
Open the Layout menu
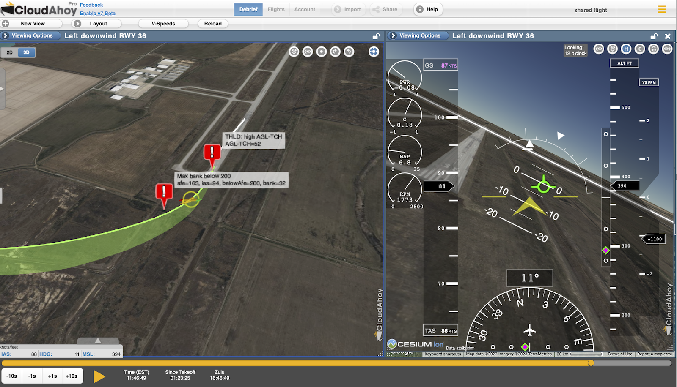coord(96,24)
